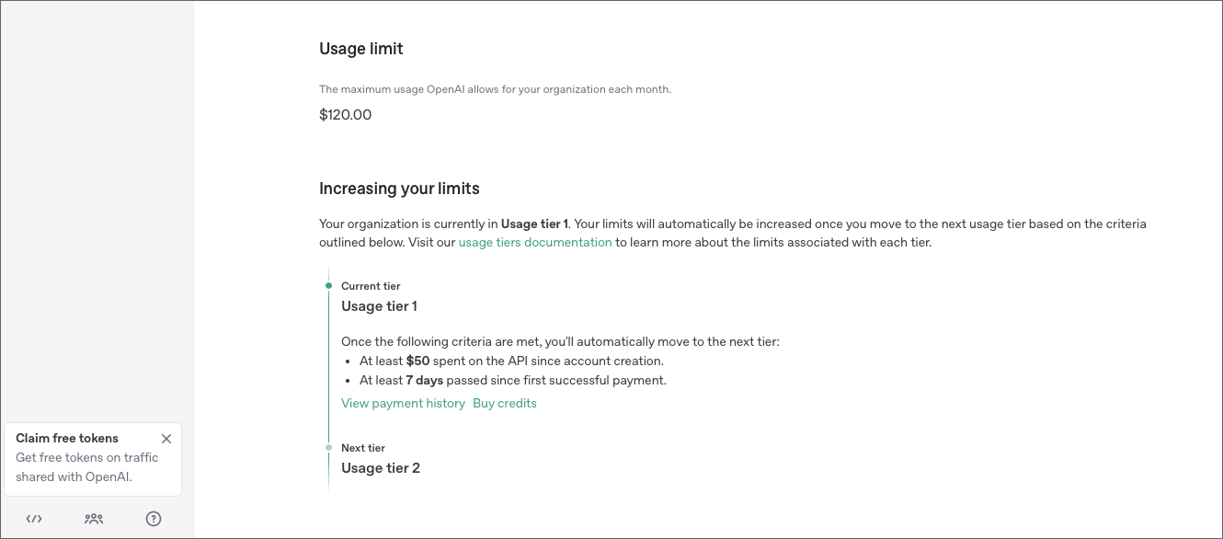Open the code brackets icon in sidebar

click(34, 519)
